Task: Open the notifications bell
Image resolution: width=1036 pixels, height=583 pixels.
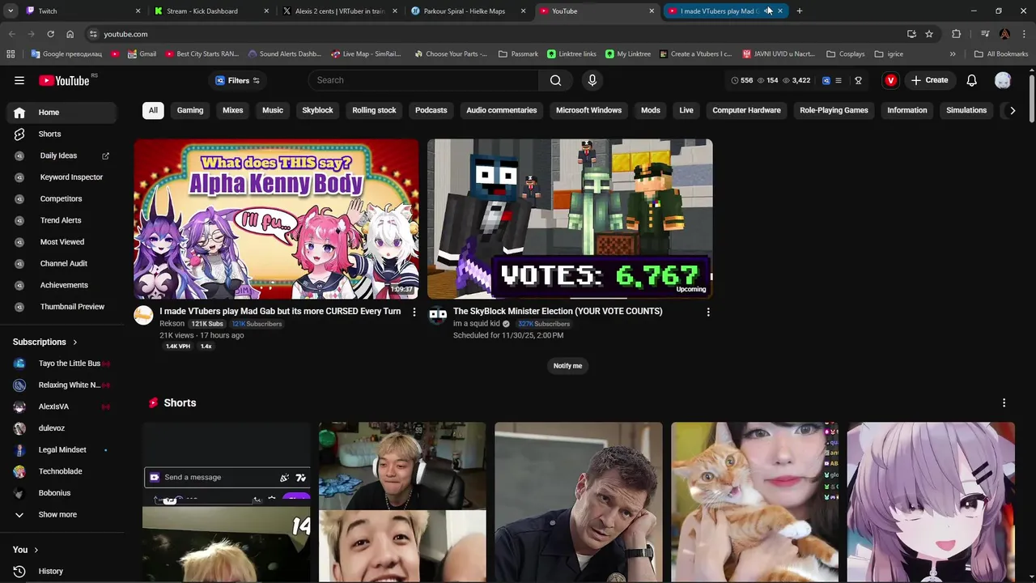Action: pyautogui.click(x=972, y=80)
